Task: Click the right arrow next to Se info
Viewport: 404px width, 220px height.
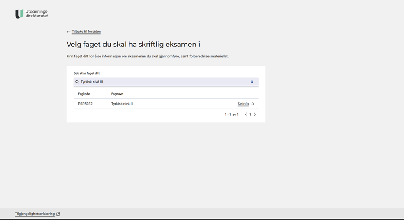Action: pos(252,104)
